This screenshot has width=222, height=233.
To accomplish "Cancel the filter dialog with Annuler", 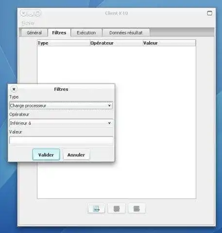I will point(76,155).
